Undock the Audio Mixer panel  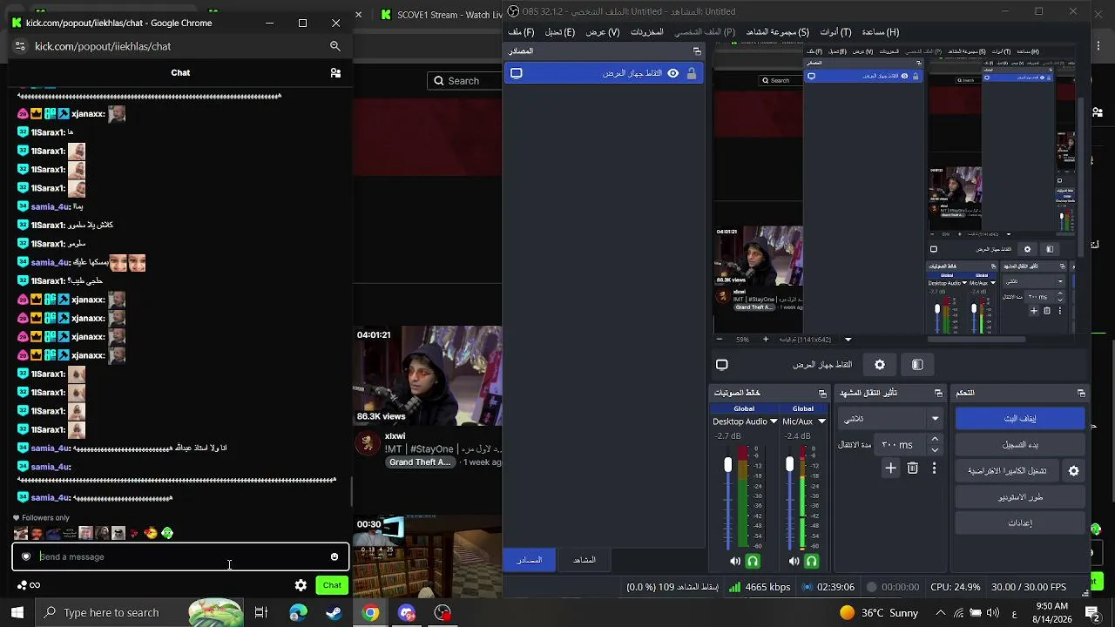822,394
